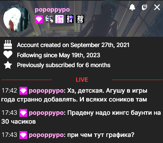Click the diamond badge in кингс баунти message
Viewport: 163px width, 143px height.
(23, 113)
